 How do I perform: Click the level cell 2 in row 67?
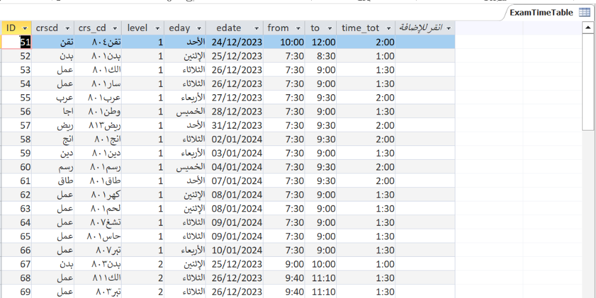(143, 264)
